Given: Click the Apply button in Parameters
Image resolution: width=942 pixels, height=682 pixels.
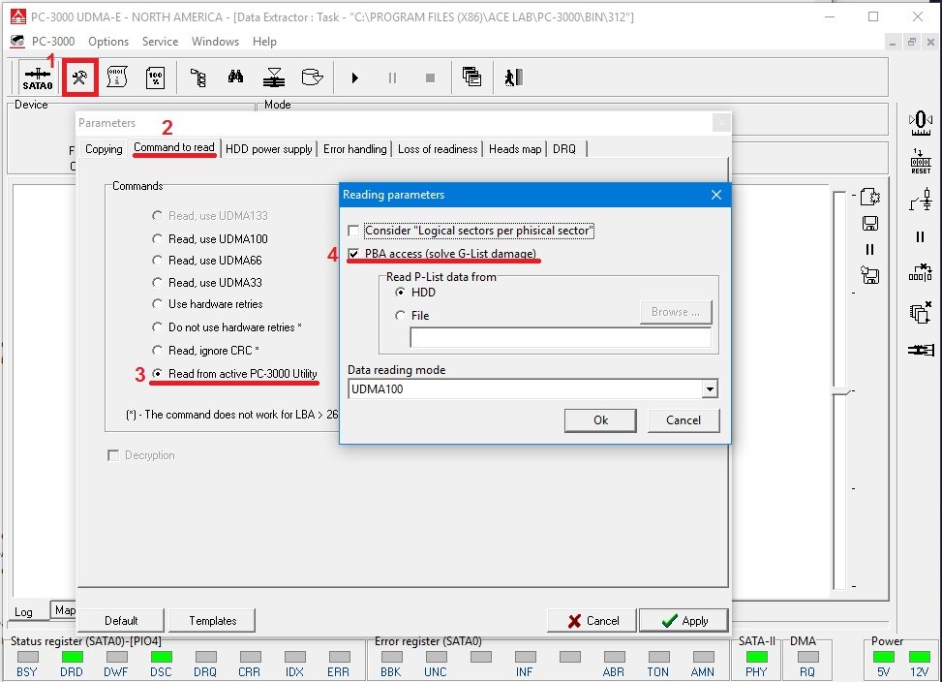Looking at the screenshot, I should point(684,620).
